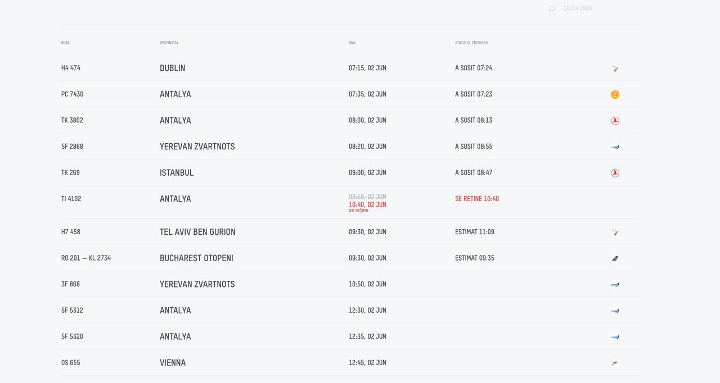
Task: Open the Dublin destination entry
Action: (x=172, y=68)
